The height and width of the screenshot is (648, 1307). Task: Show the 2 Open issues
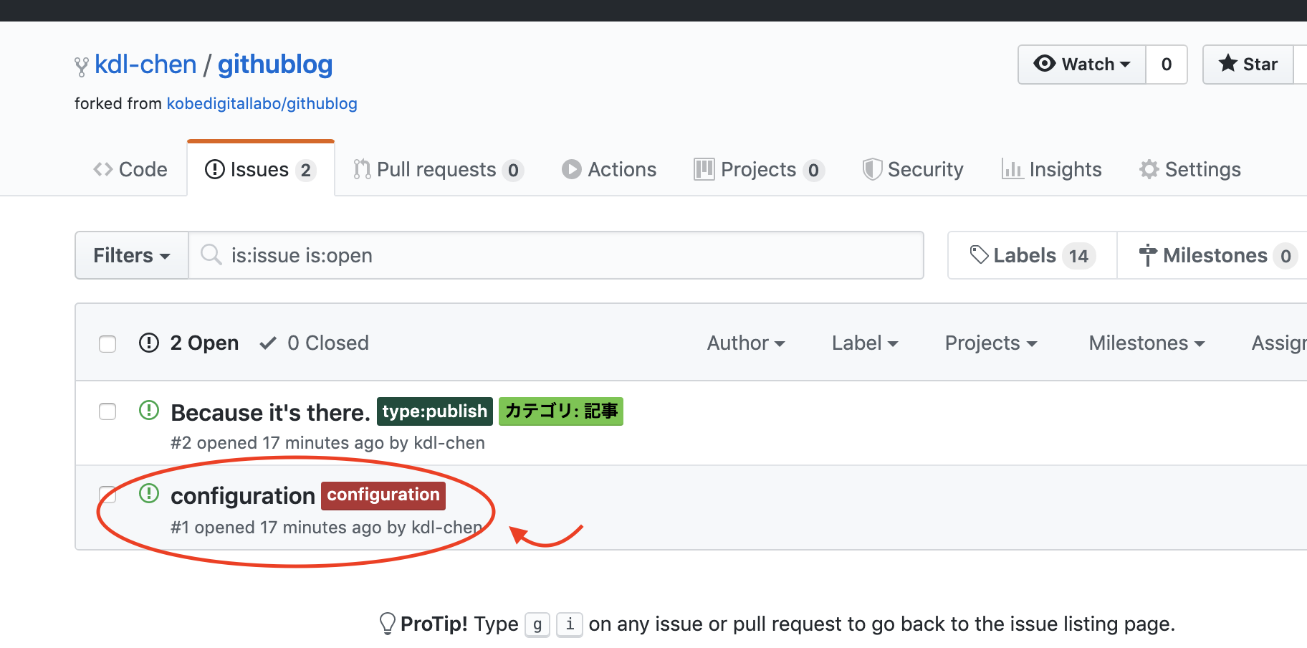click(189, 343)
